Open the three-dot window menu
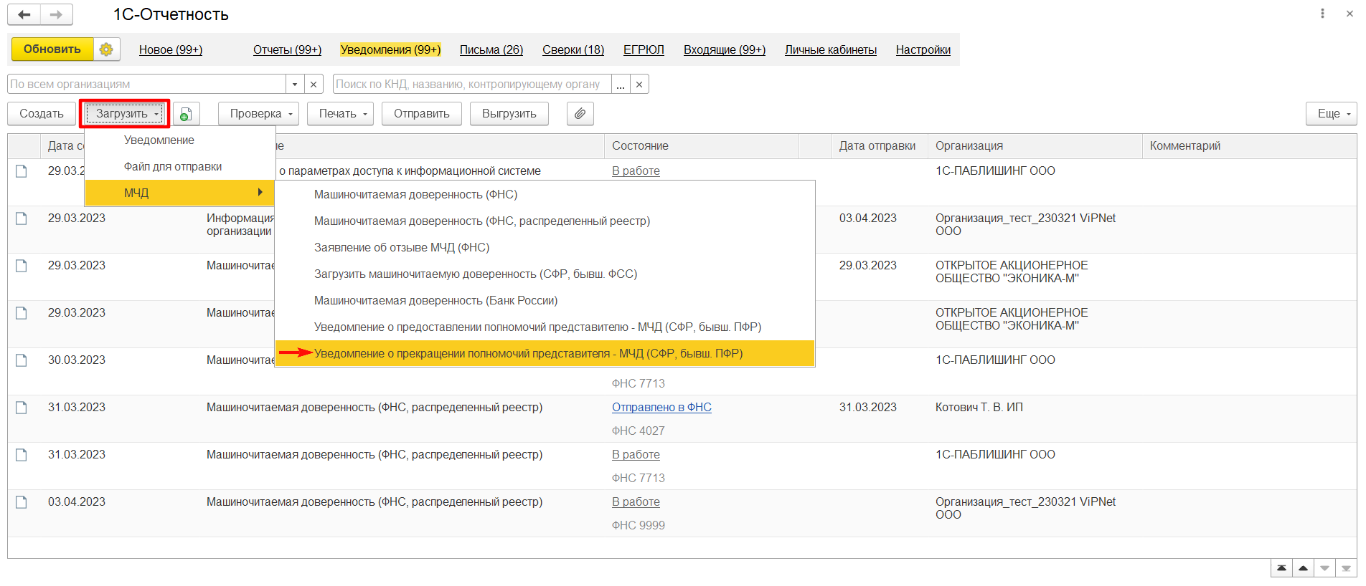Screen dimensions: 1366x586 [x=1322, y=14]
